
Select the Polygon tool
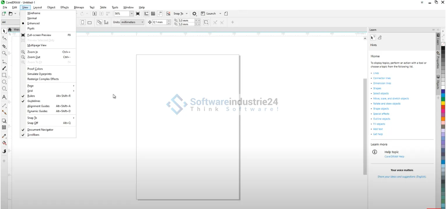click(x=4, y=89)
